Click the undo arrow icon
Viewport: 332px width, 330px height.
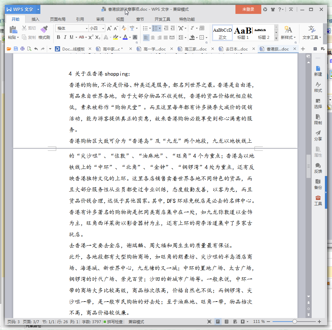coord(36,49)
